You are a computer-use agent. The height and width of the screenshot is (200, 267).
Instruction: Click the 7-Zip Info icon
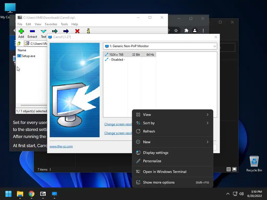pyautogui.click(x=88, y=31)
